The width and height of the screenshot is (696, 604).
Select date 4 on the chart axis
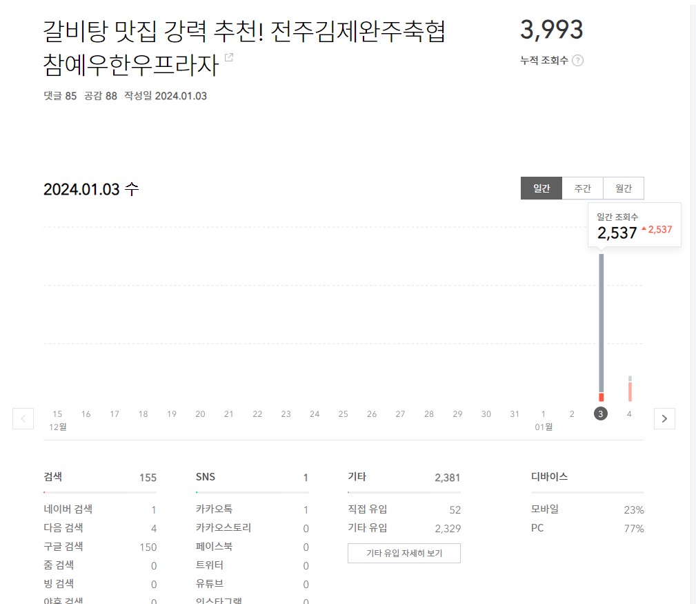(x=629, y=414)
